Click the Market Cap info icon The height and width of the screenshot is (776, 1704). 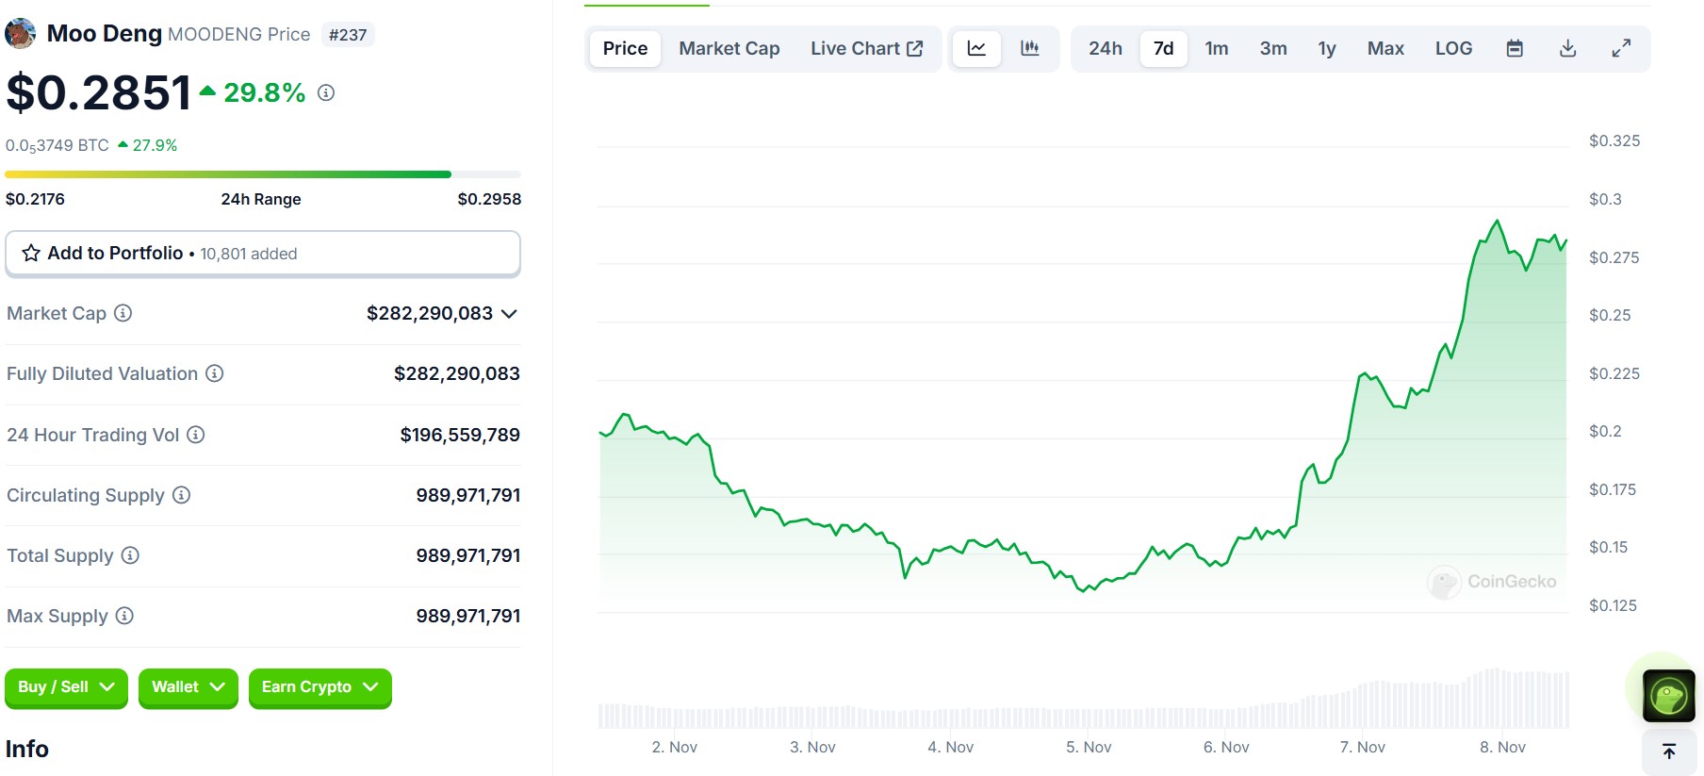pyautogui.click(x=123, y=313)
